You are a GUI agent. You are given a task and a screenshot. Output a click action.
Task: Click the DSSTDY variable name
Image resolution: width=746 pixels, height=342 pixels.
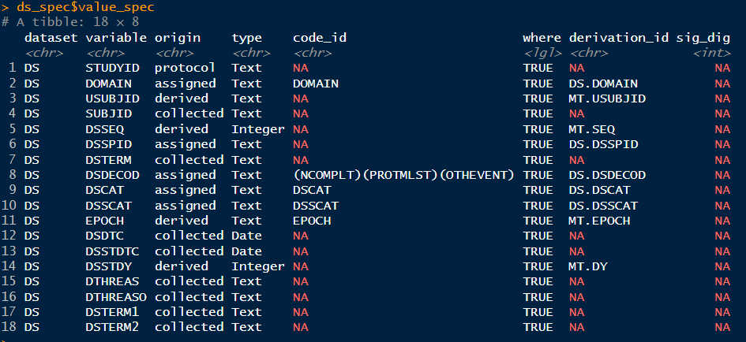(108, 266)
